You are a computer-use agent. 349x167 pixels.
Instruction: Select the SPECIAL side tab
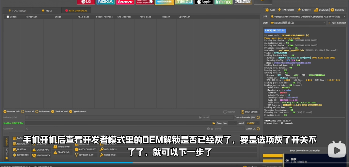[7, 154]
